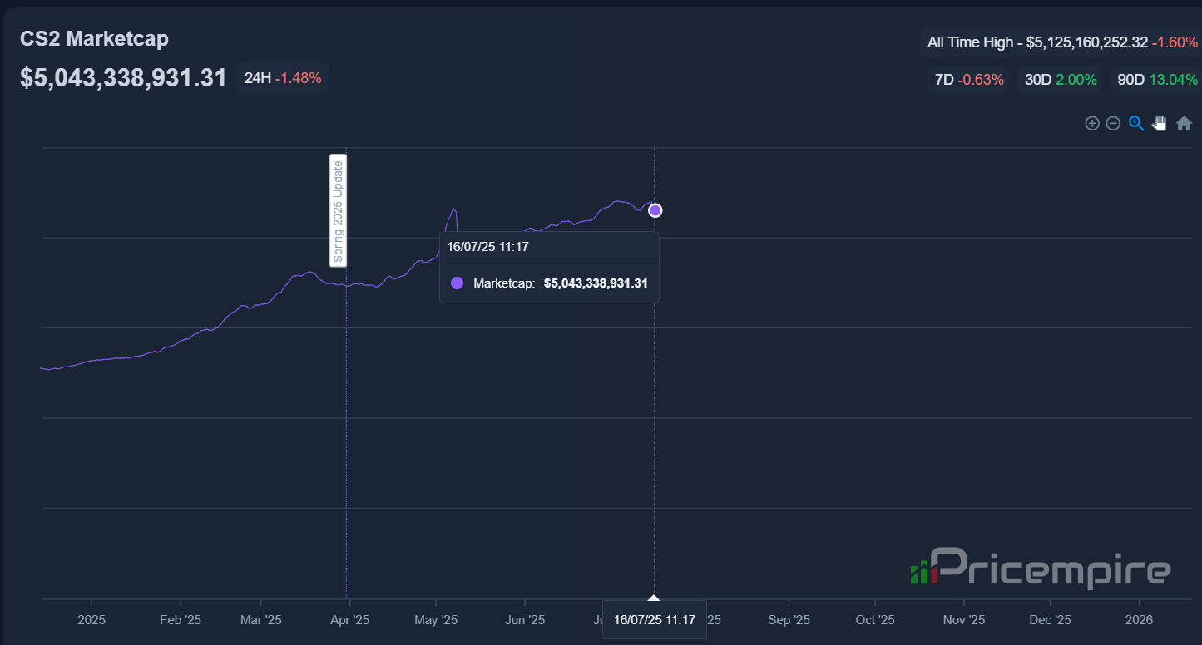Click the highlighted purple data point
The width and height of the screenshot is (1202, 645).
pos(655,210)
